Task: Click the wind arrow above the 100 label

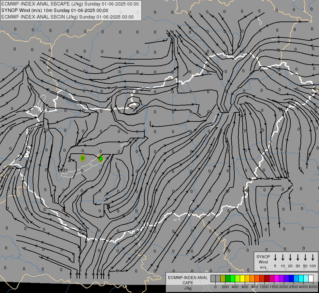Action: coord(313,258)
